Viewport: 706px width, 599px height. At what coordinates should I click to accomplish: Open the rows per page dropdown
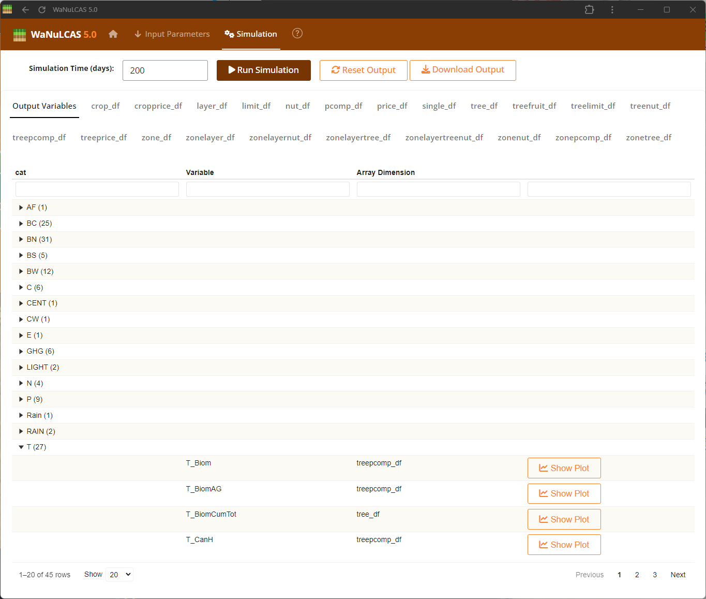(119, 575)
